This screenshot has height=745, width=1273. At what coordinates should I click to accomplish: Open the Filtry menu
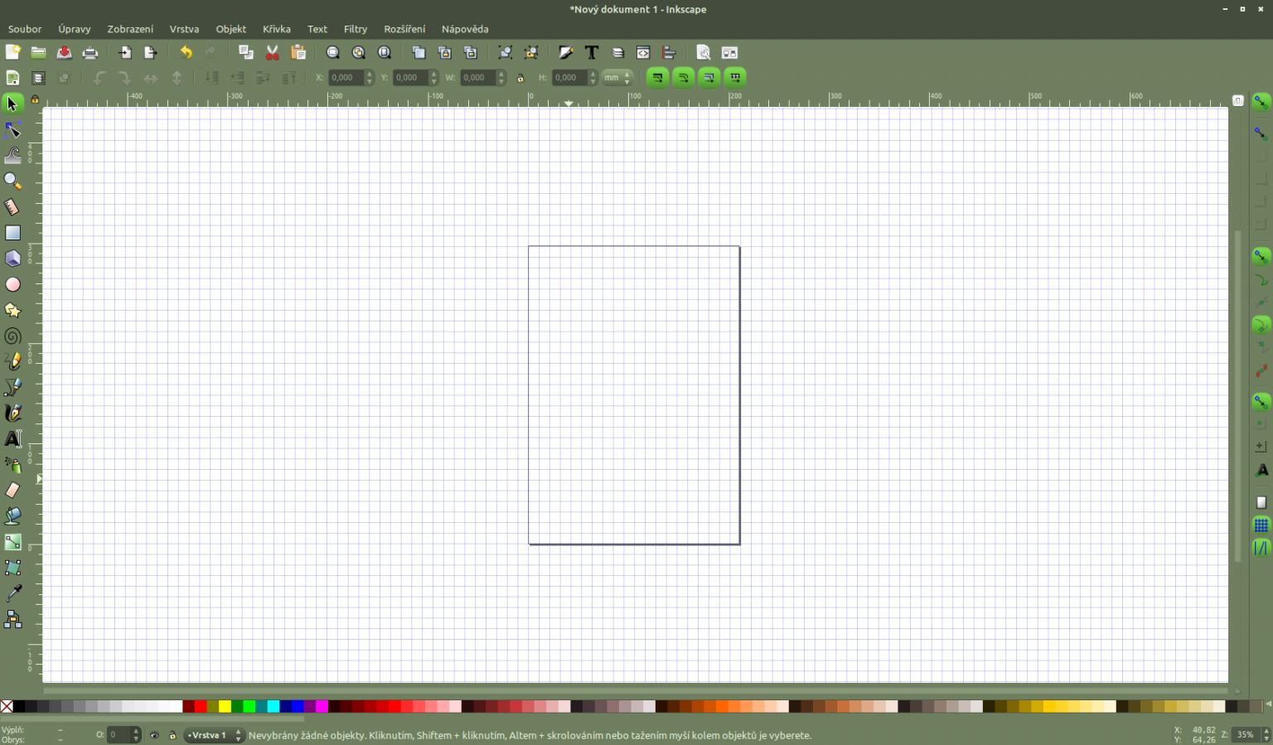pos(355,29)
